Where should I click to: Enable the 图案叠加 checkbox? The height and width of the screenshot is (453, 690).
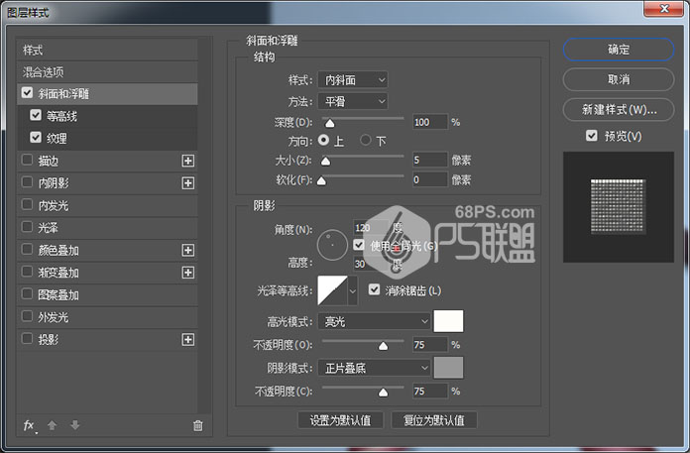[x=28, y=293]
